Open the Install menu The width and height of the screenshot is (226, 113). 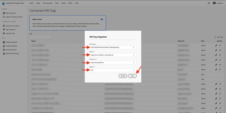(63, 3)
